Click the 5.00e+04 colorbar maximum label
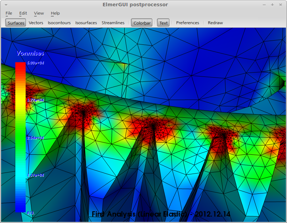The image size is (287, 223). click(x=36, y=63)
